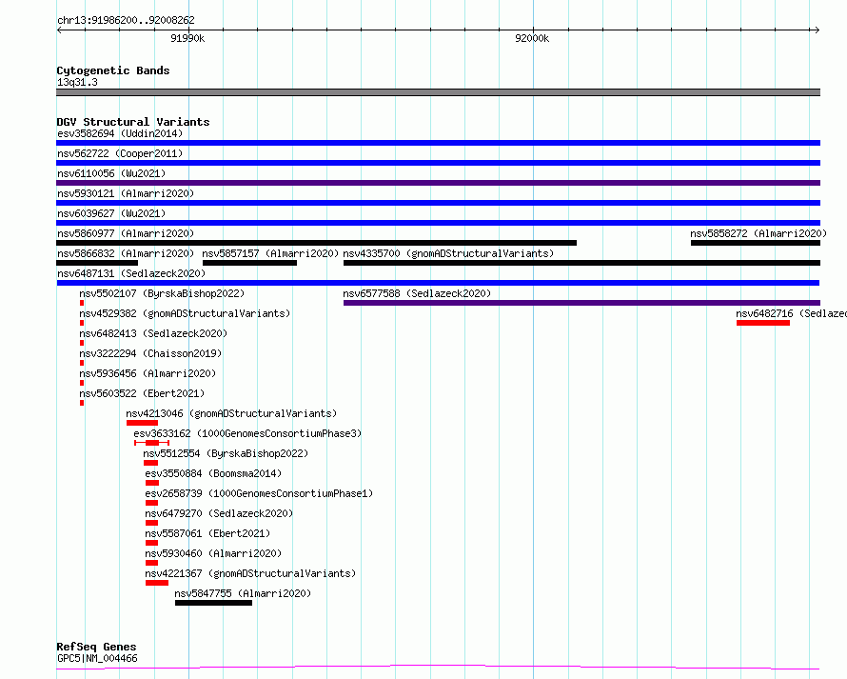Viewport: 847px width, 679px height.
Task: Click esv3550884 (Boomsma2014) label
Action: point(213,473)
